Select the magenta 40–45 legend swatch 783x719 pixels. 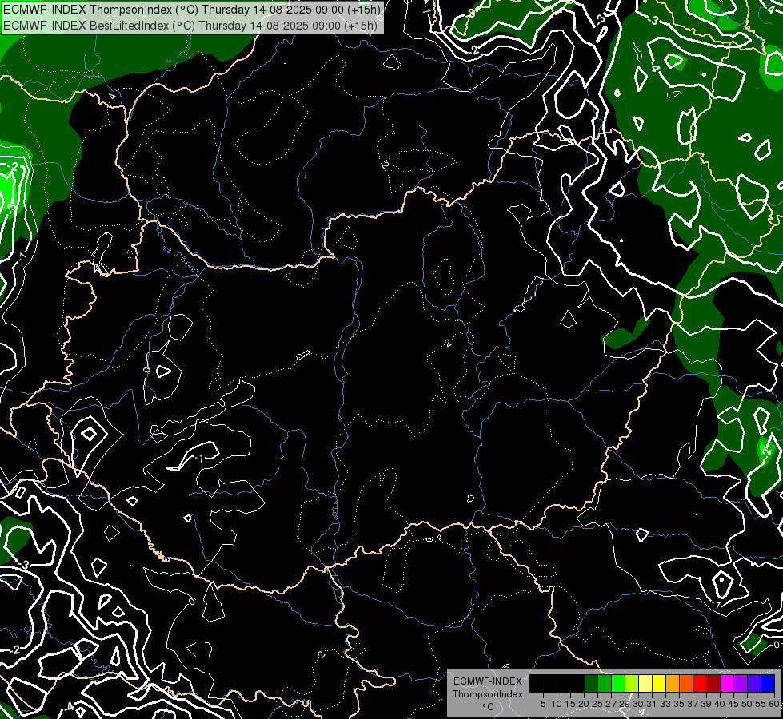coord(727,683)
